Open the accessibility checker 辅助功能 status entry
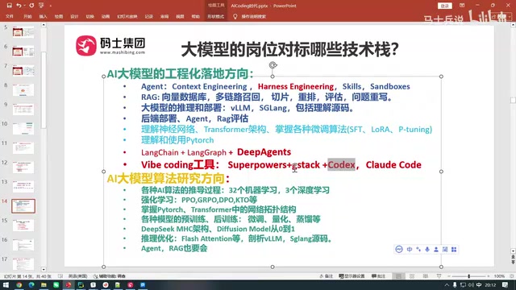The image size is (516, 290). (110, 276)
